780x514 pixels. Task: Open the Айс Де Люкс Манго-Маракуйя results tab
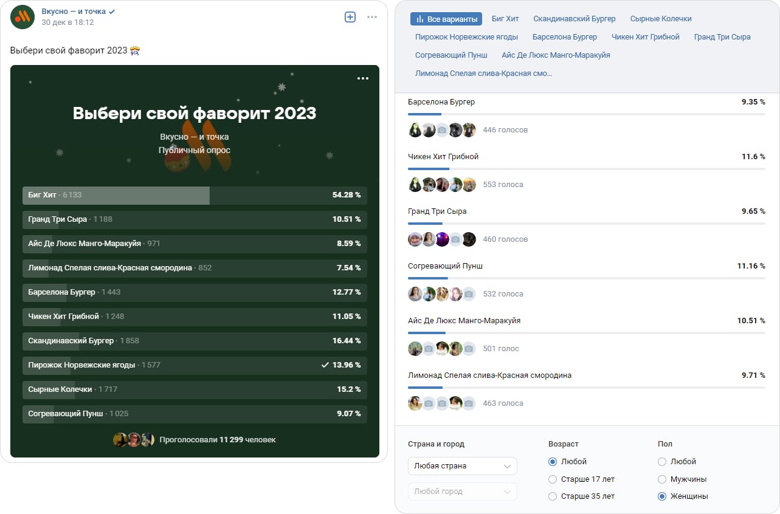coord(556,55)
